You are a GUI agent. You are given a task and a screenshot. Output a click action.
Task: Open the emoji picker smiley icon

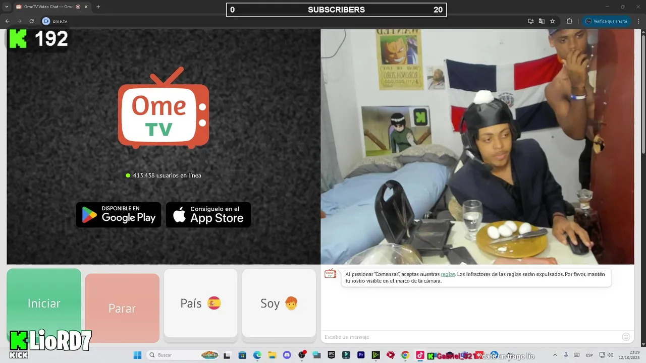626,337
